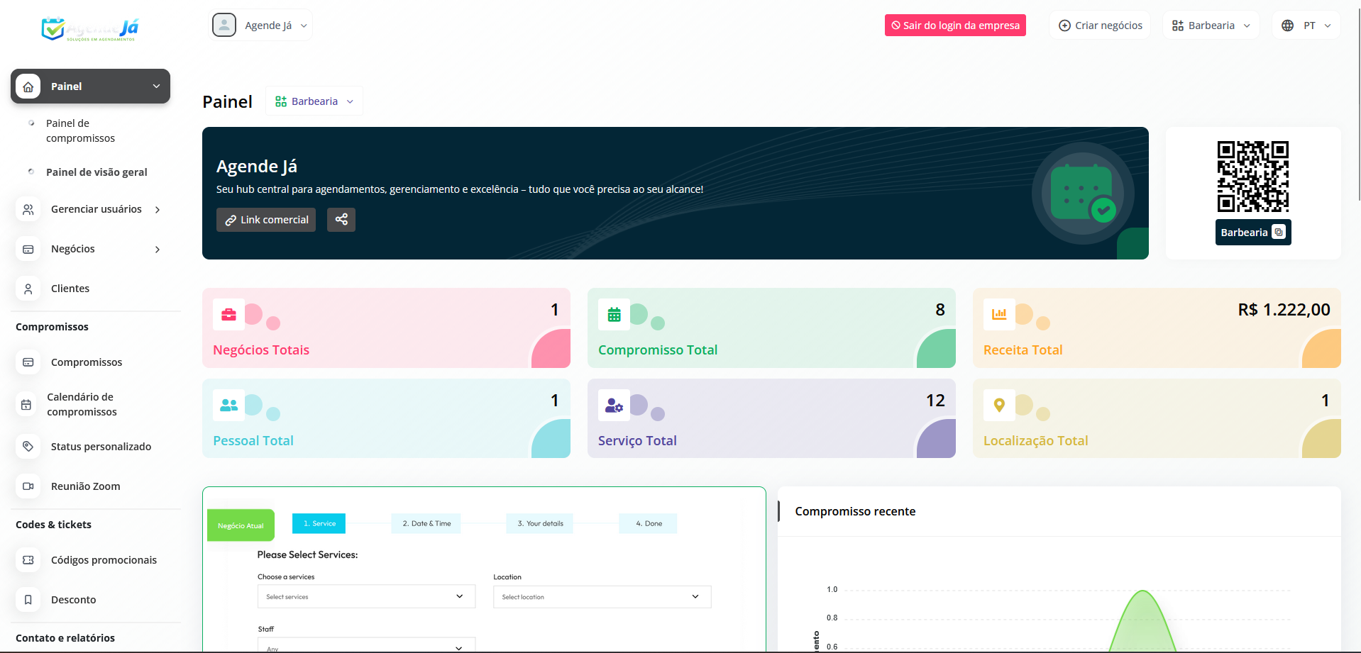Select the 2. Date & Time step tab
Viewport: 1361px width, 653px height.
pos(426,523)
